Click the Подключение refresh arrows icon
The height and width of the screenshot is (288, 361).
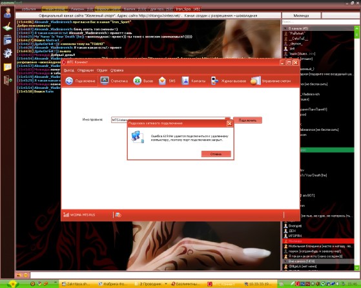pyautogui.click(x=69, y=81)
